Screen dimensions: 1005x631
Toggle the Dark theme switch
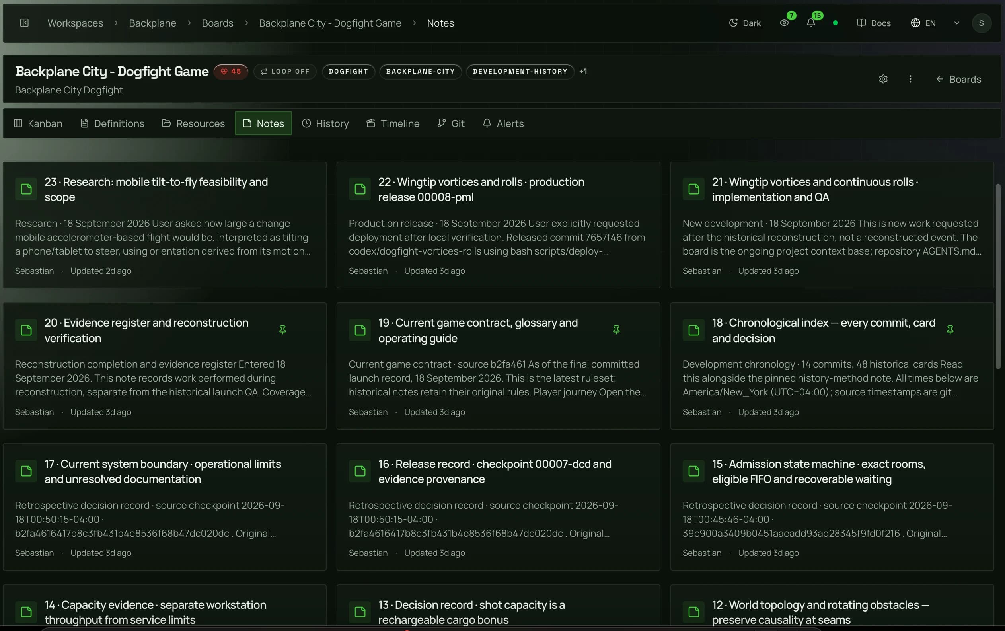tap(744, 23)
